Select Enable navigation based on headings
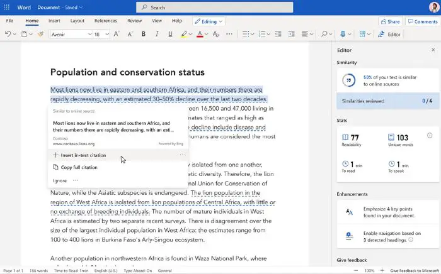Viewport: 441px width, 274px height. tap(388, 236)
